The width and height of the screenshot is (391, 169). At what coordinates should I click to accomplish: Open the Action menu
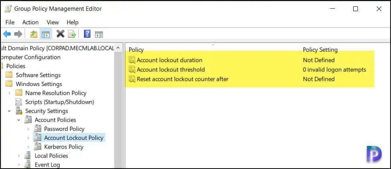30,22
